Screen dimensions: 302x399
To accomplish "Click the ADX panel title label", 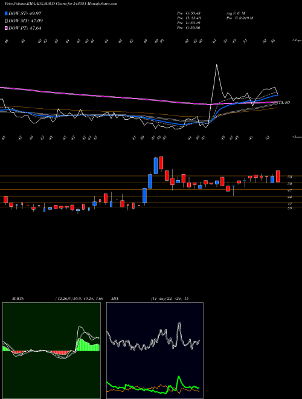I will pos(115,299).
